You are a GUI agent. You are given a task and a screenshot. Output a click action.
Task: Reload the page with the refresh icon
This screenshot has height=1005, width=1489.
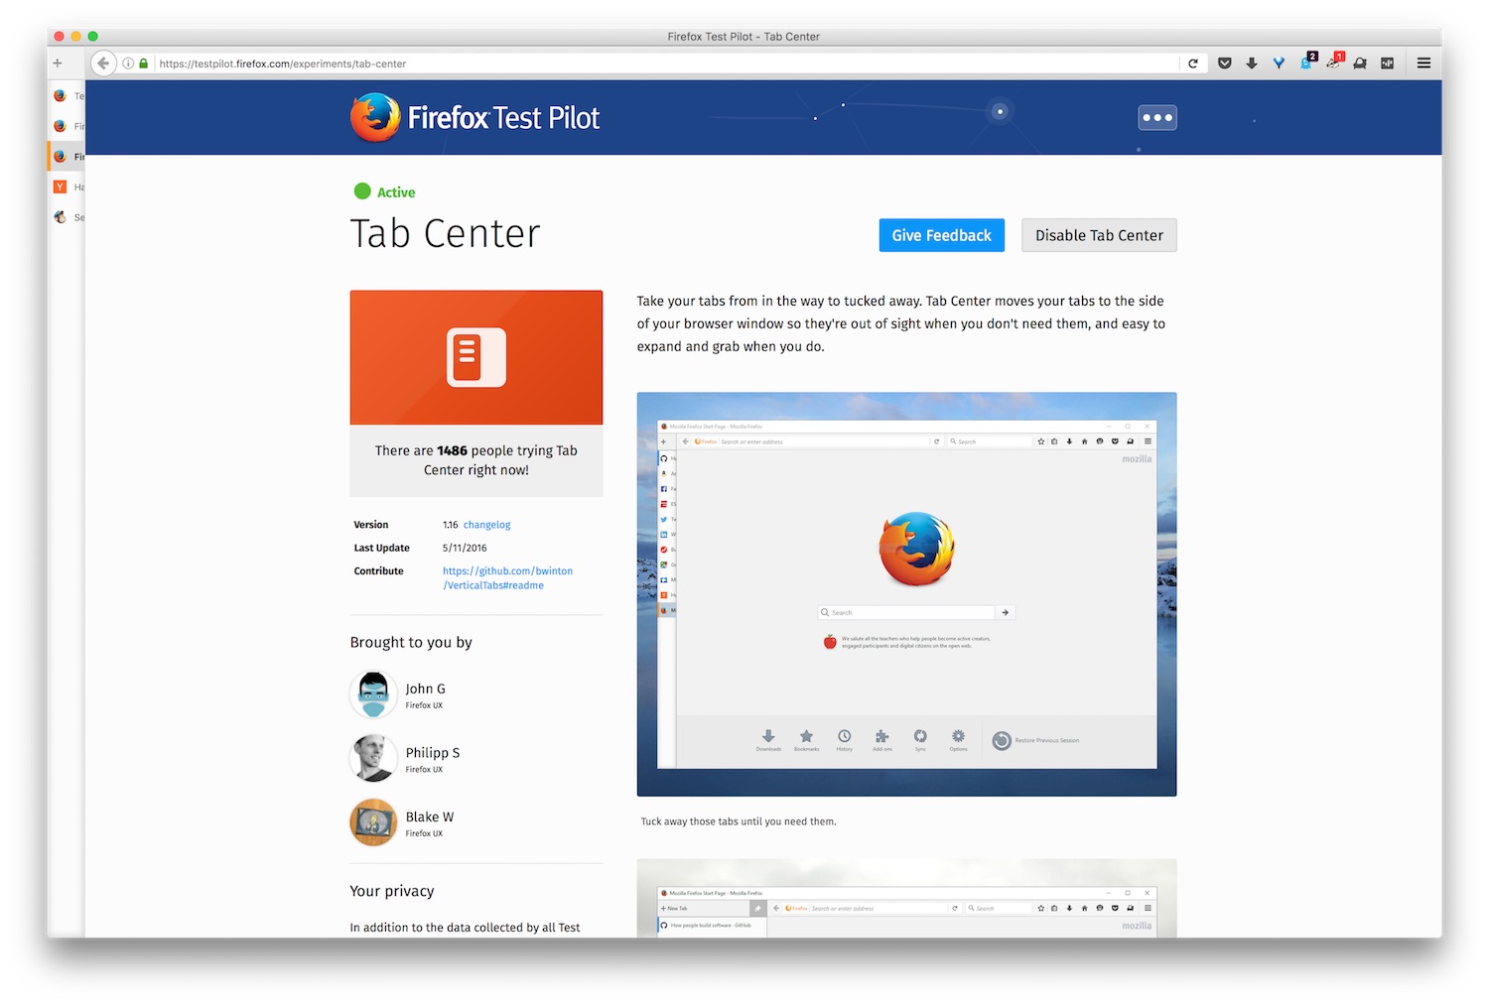click(1193, 63)
